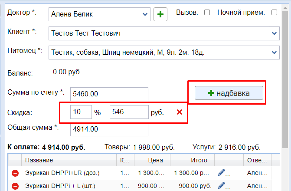Viewport: 291px width, 191px height.
Task: Focus the discount percent field
Action: (x=81, y=112)
